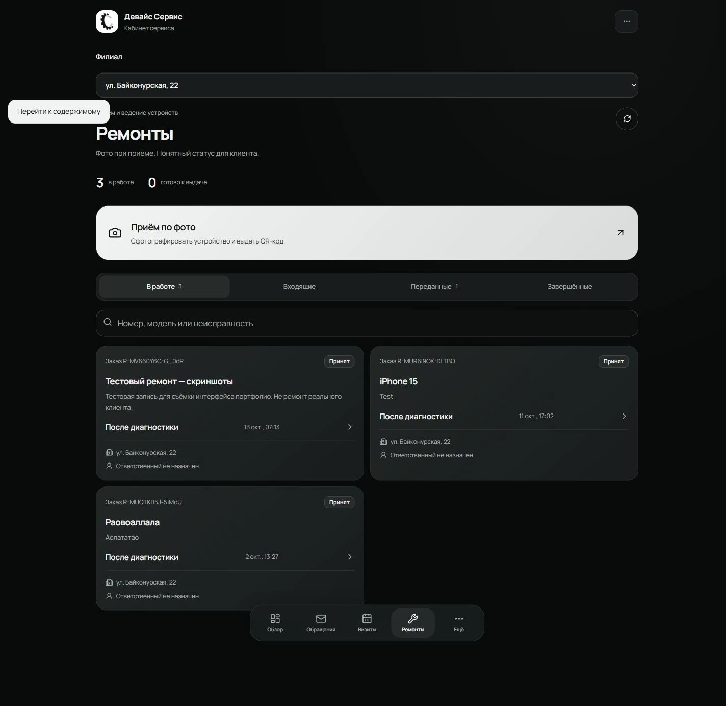Click the 2 окт., 13:27 timestamp

pyautogui.click(x=262, y=557)
